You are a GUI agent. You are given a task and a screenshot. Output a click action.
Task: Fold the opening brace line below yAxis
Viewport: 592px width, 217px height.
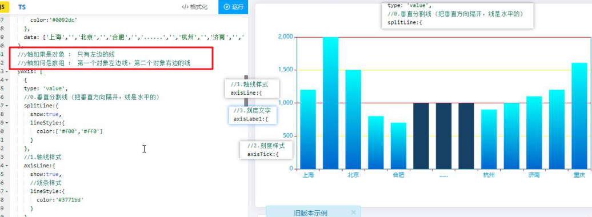coord(7,80)
